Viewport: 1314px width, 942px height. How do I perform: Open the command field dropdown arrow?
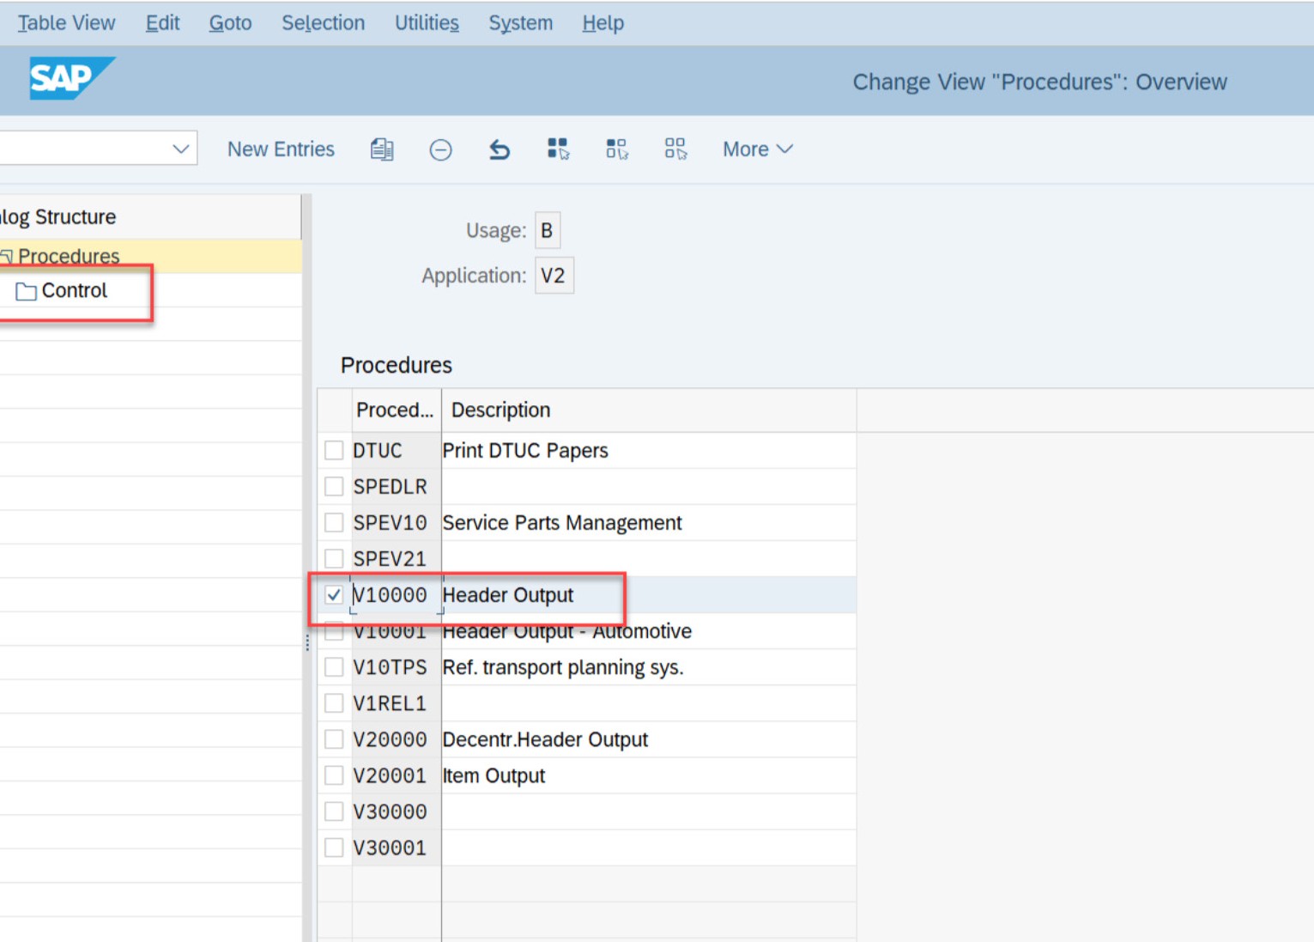[180, 149]
